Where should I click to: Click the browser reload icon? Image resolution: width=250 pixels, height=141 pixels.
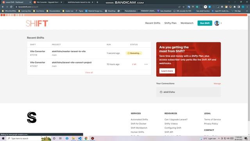(11, 7)
